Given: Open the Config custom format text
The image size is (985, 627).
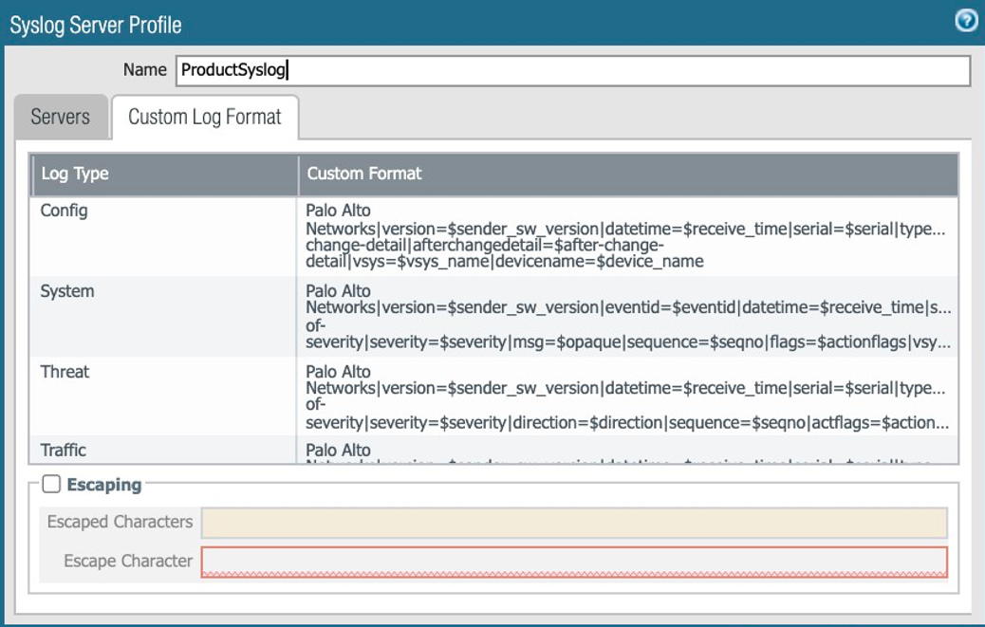Looking at the screenshot, I should (x=627, y=236).
